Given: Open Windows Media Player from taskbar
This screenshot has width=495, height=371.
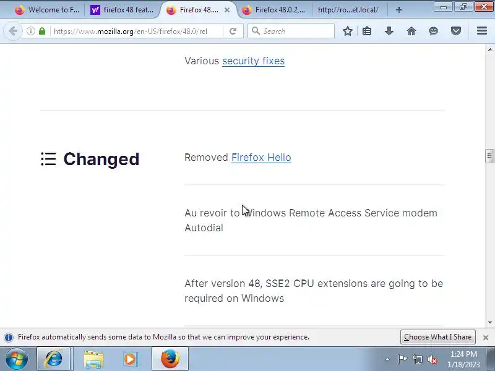Looking at the screenshot, I should pyautogui.click(x=131, y=359).
